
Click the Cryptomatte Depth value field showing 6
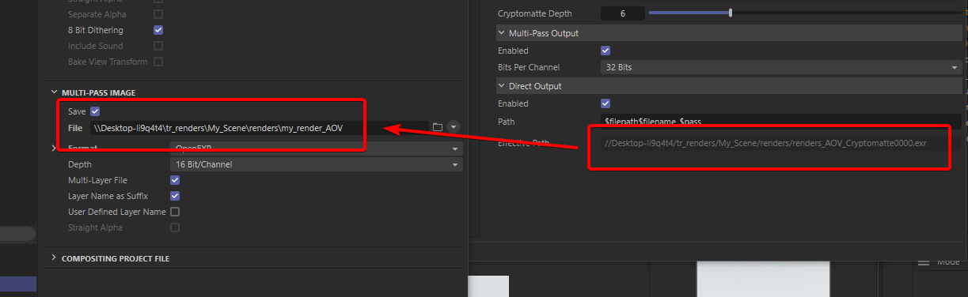[622, 13]
